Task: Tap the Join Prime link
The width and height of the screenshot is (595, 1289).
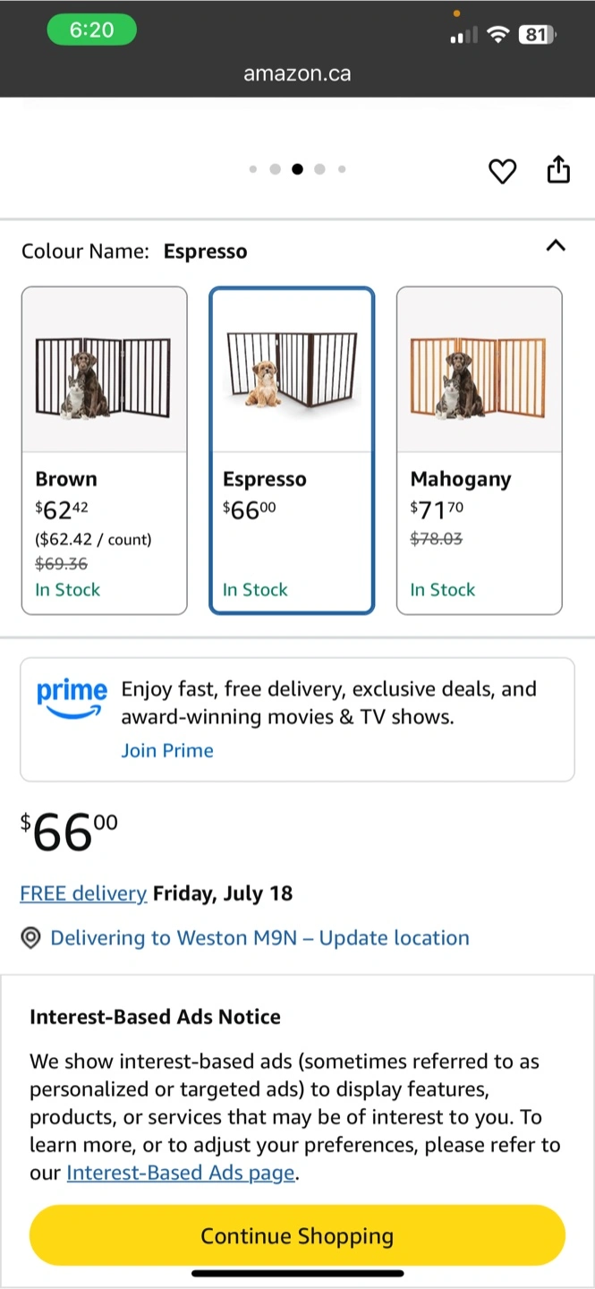Action: 167,750
